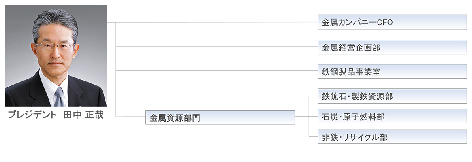Open the 鉄鋼製品事業室 box
Screen dimensions: 472x162
pyautogui.click(x=392, y=71)
